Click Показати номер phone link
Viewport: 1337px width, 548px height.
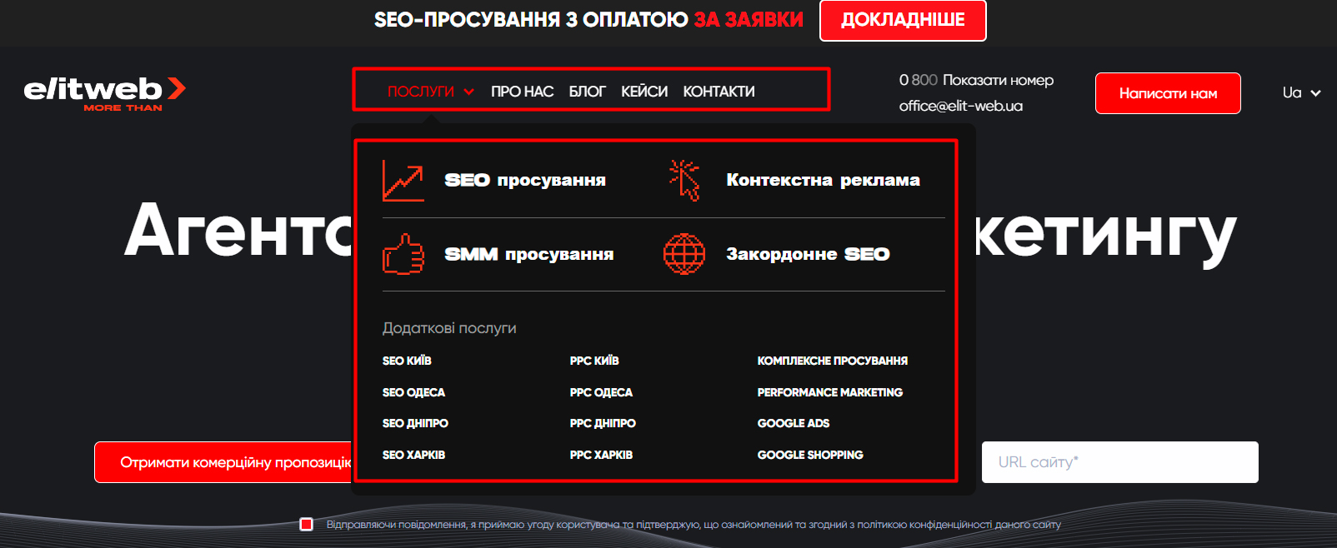click(998, 81)
